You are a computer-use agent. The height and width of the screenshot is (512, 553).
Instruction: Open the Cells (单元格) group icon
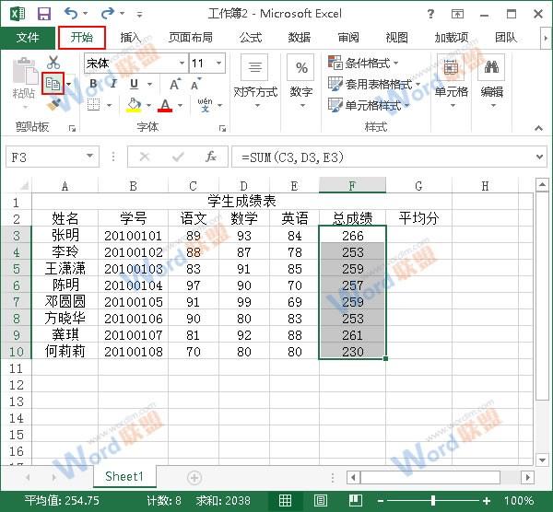[x=451, y=67]
